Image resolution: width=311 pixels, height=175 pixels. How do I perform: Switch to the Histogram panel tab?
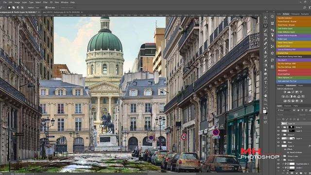pyautogui.click(x=295, y=14)
